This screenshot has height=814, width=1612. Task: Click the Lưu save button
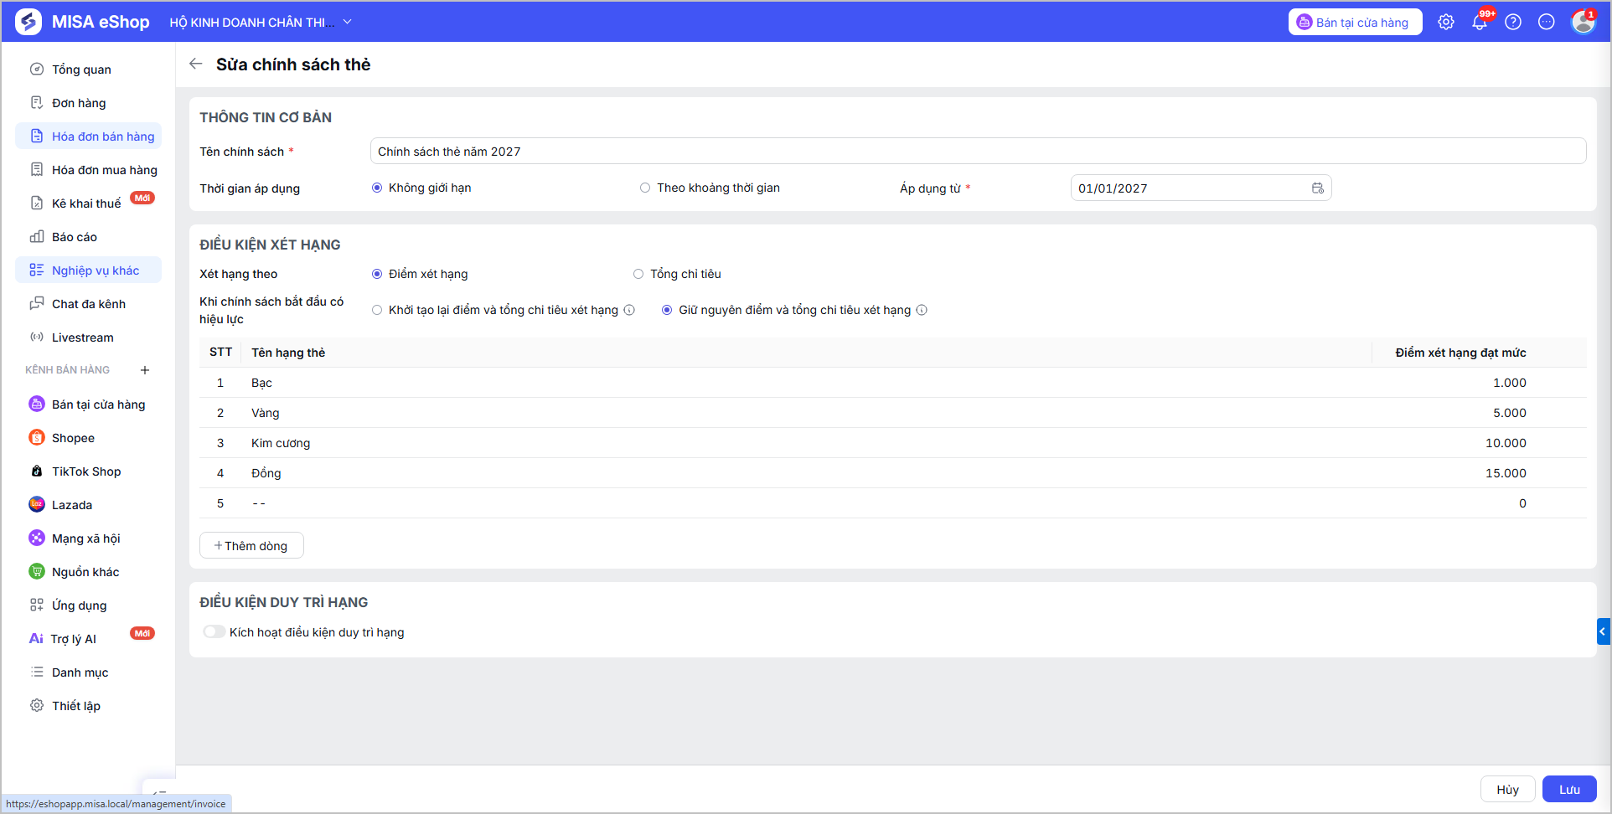point(1569,789)
